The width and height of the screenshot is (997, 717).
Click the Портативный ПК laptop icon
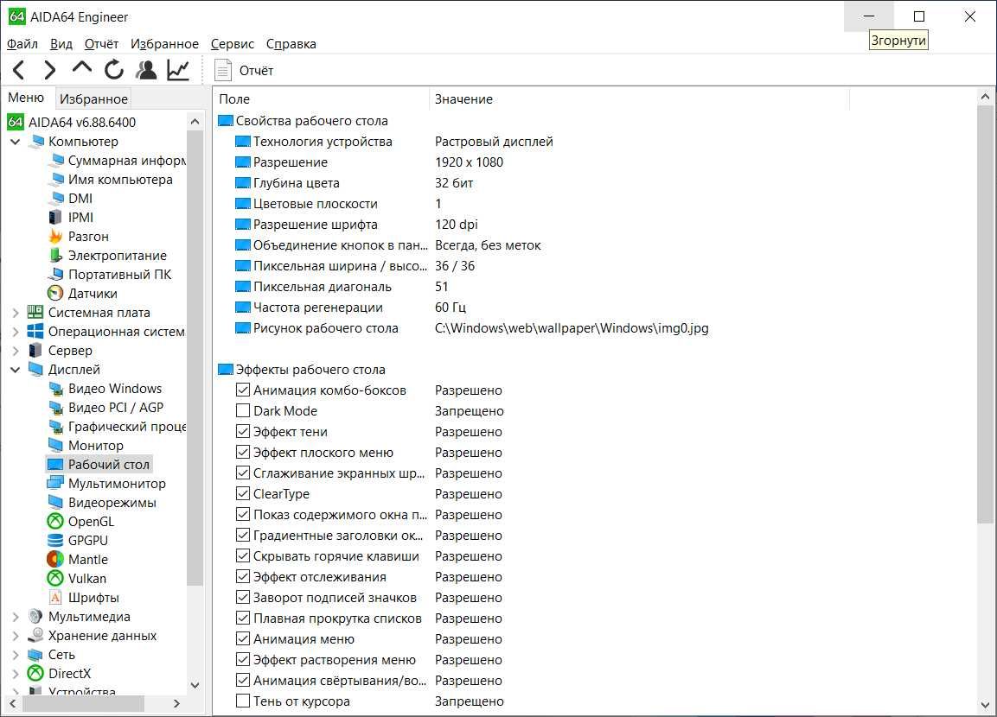pyautogui.click(x=56, y=275)
